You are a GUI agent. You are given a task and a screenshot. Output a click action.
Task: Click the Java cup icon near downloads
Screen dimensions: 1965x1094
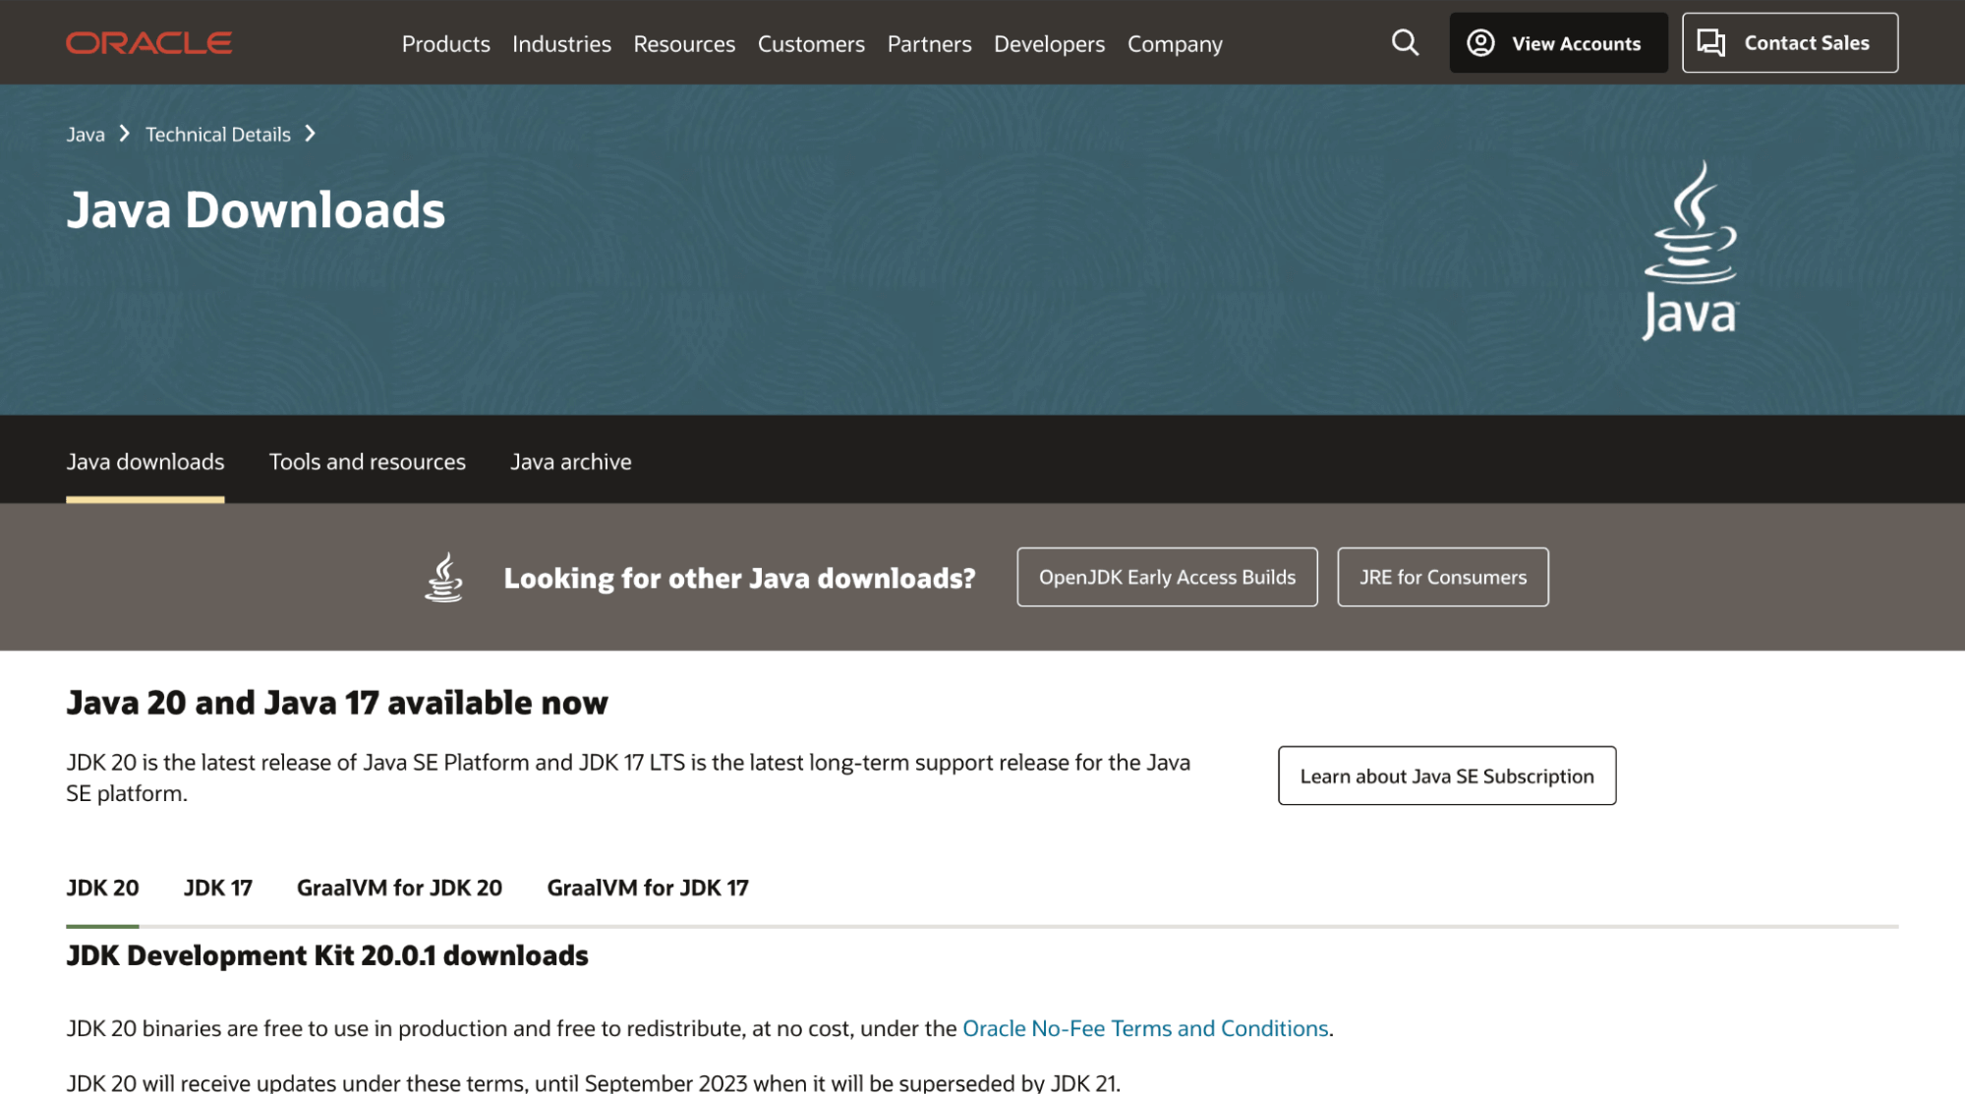443,577
